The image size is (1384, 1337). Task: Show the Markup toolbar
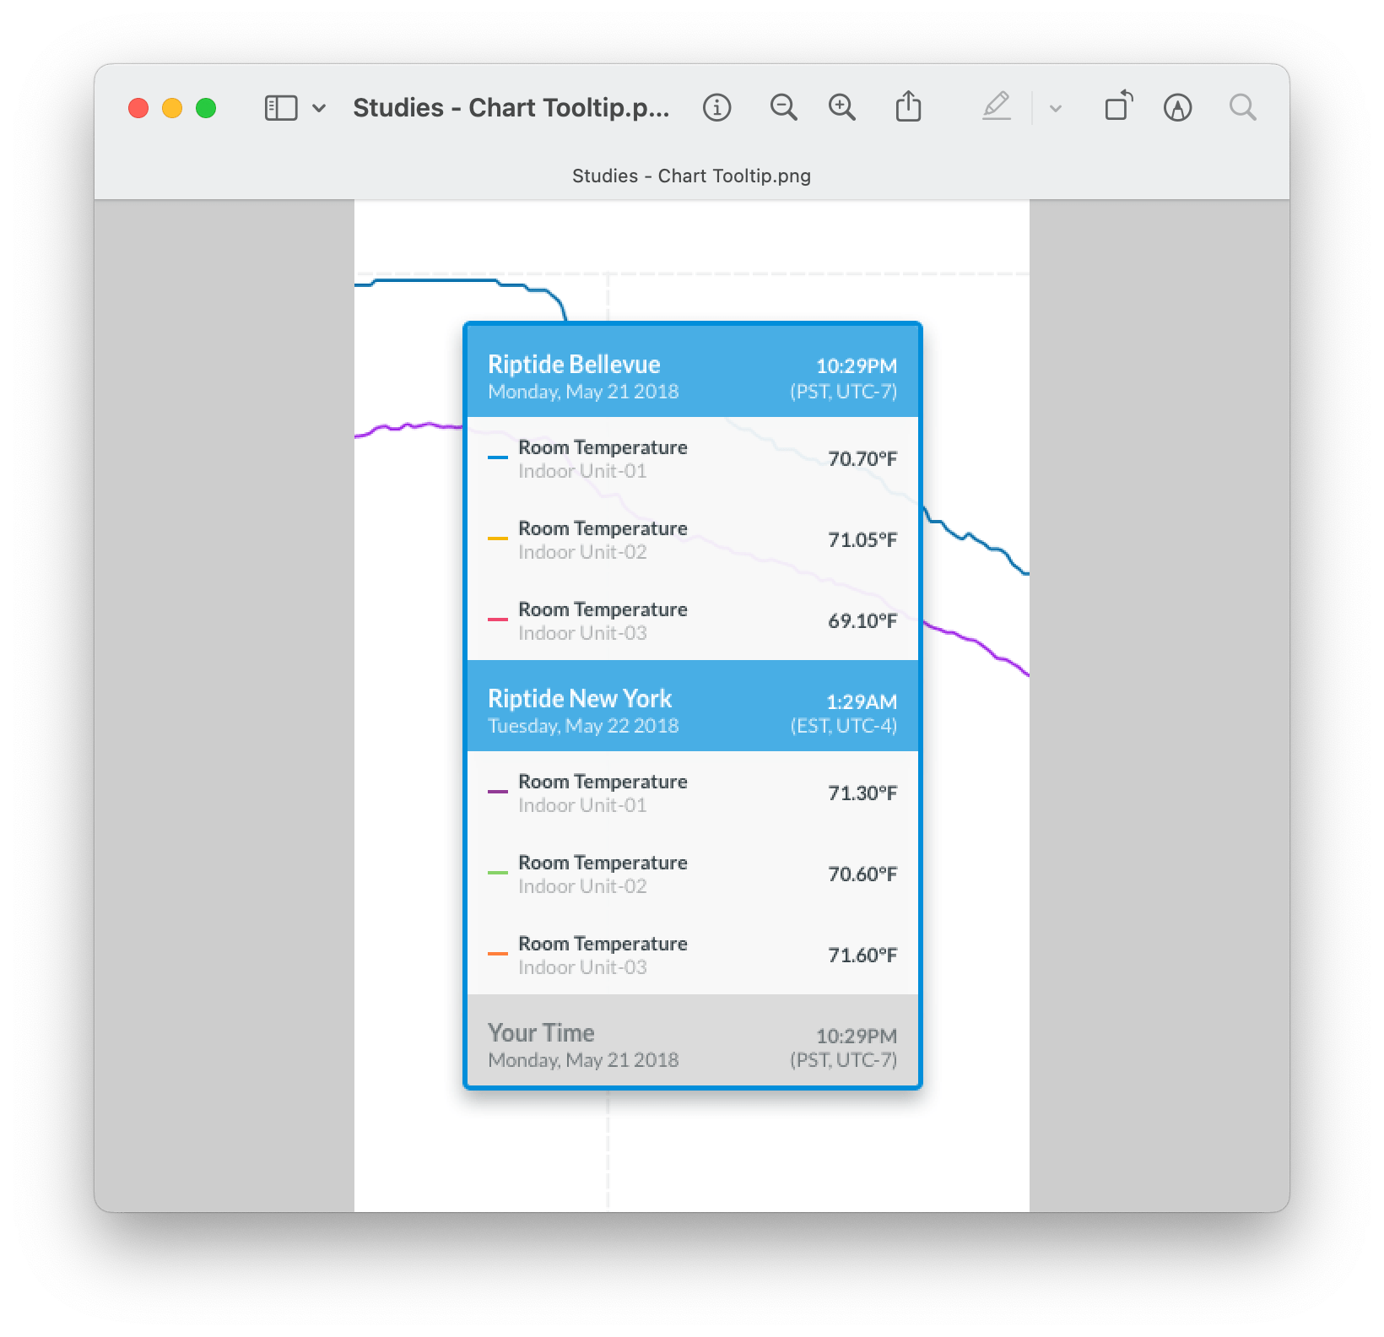click(x=1177, y=108)
